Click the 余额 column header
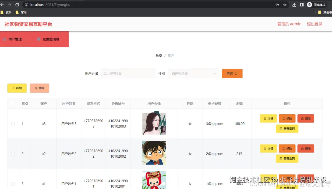Viewport: 332px width, 189px height. coord(239,104)
